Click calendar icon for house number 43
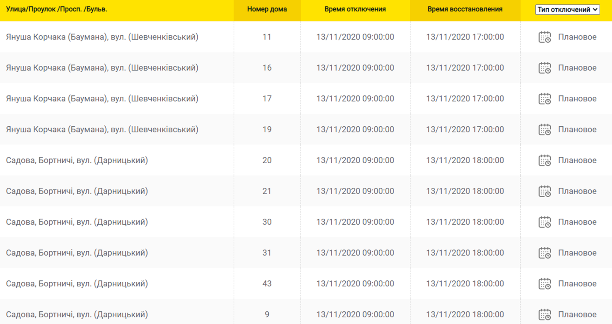 (545, 284)
